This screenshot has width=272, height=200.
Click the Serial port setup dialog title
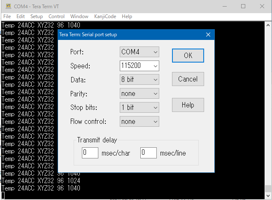point(88,35)
